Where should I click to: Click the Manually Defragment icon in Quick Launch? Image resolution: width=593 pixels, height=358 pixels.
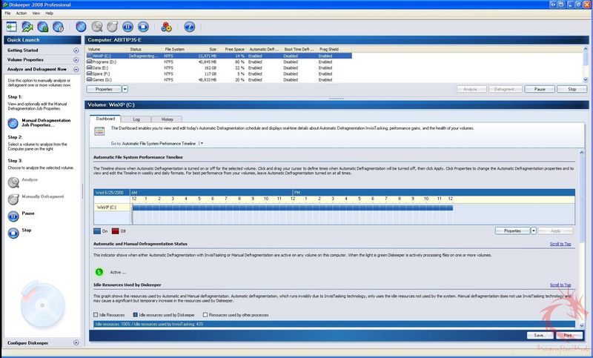(13, 199)
